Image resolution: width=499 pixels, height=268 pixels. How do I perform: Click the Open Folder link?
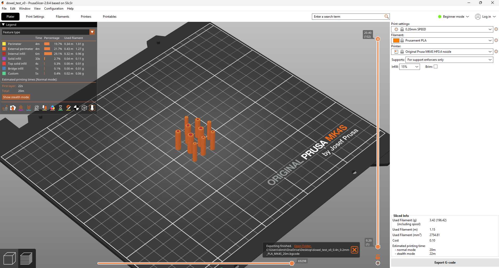point(303,246)
